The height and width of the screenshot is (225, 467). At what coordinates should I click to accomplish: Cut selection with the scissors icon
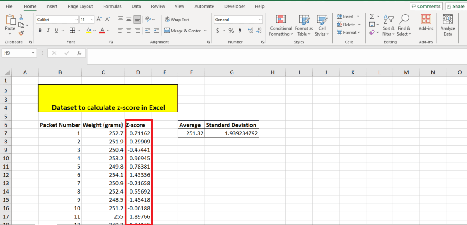(x=21, y=17)
